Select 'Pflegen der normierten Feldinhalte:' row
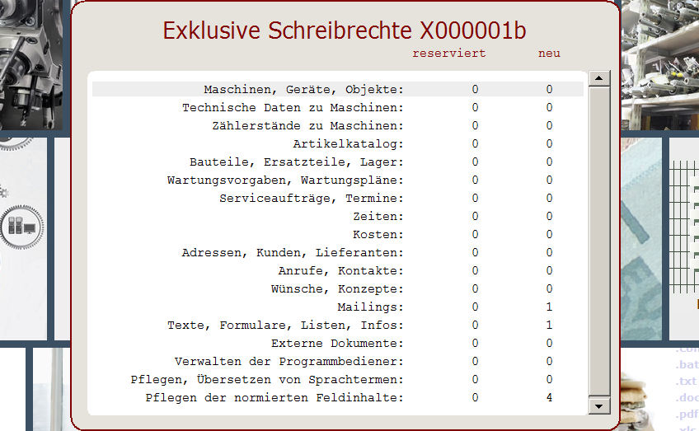The image size is (699, 431). coord(337,397)
